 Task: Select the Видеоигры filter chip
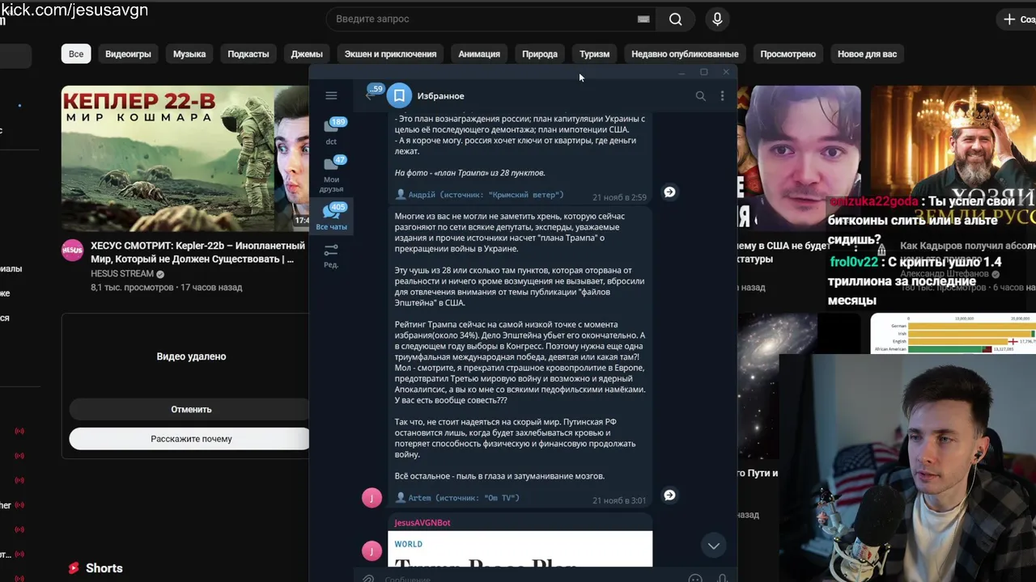point(128,54)
